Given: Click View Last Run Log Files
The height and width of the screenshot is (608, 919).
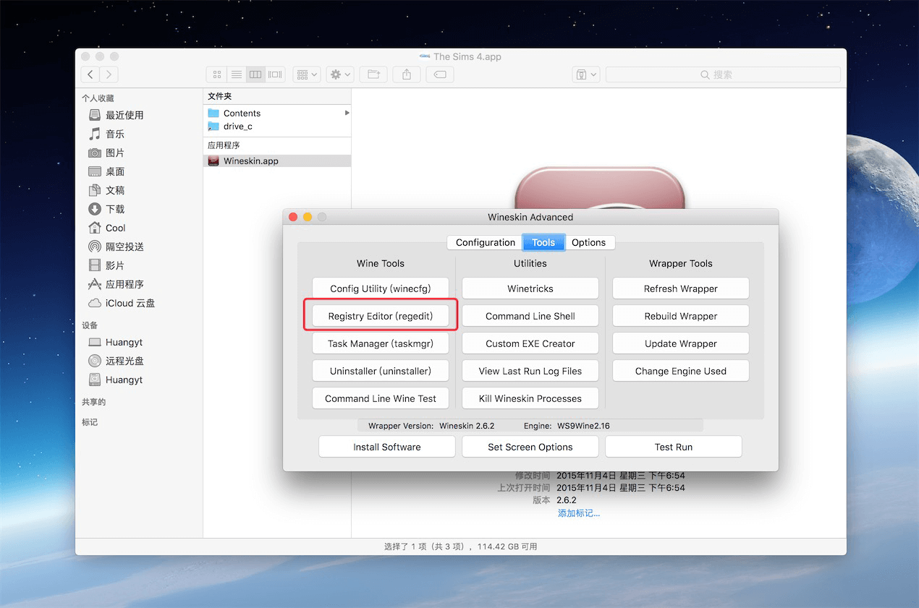Looking at the screenshot, I should pyautogui.click(x=530, y=371).
